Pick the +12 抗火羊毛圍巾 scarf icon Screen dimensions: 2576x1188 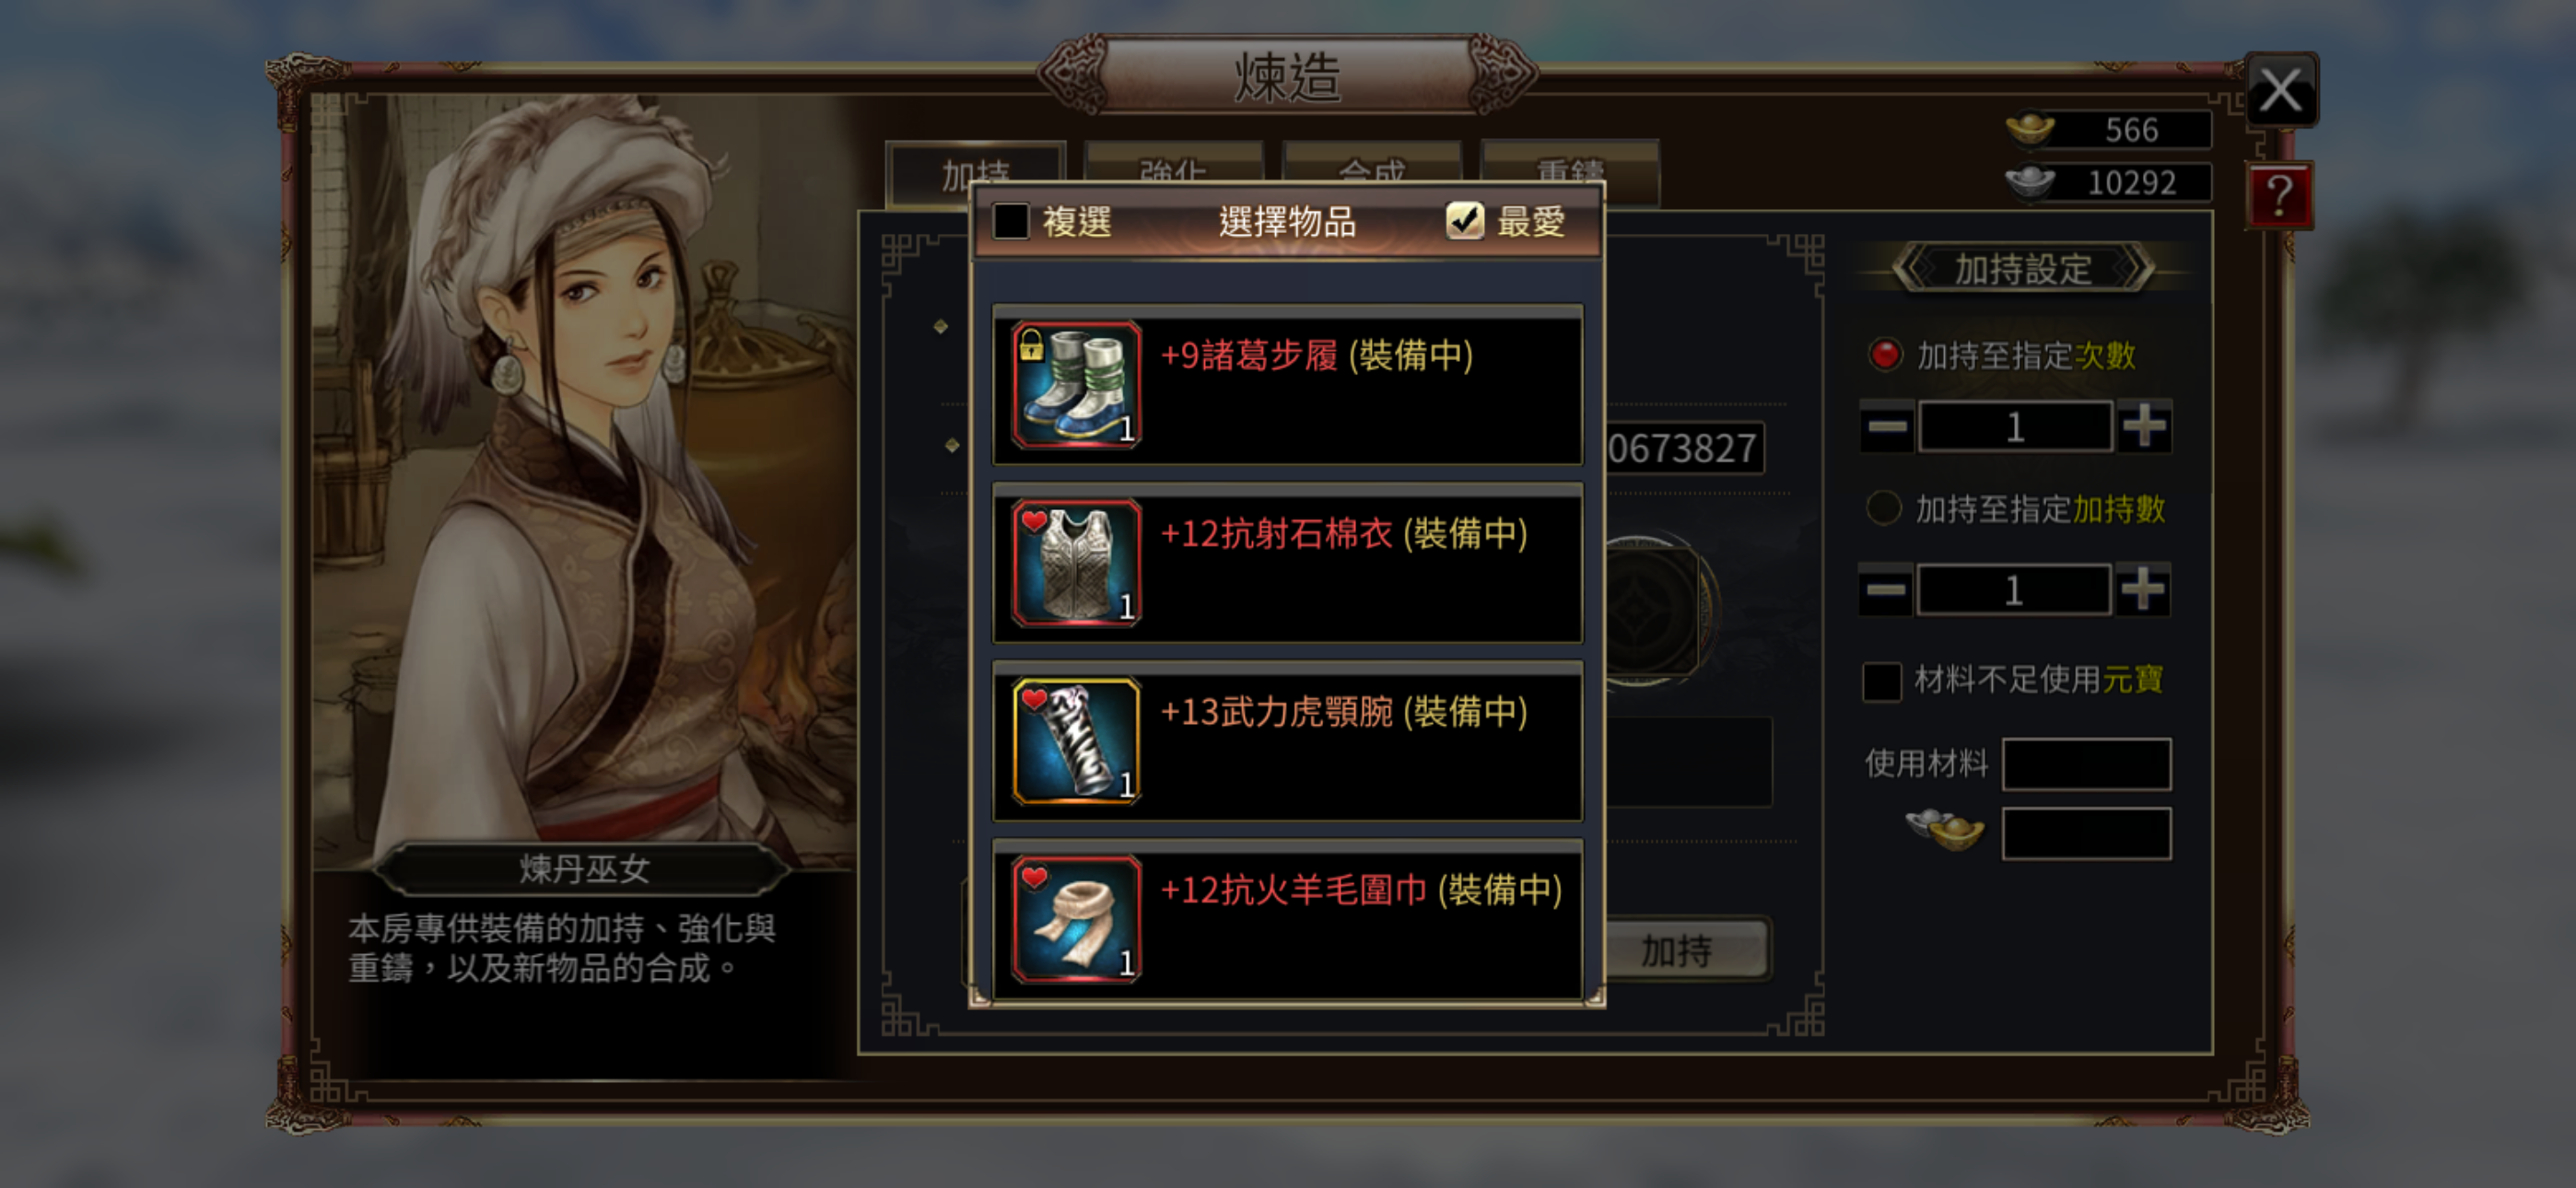pyautogui.click(x=1076, y=919)
